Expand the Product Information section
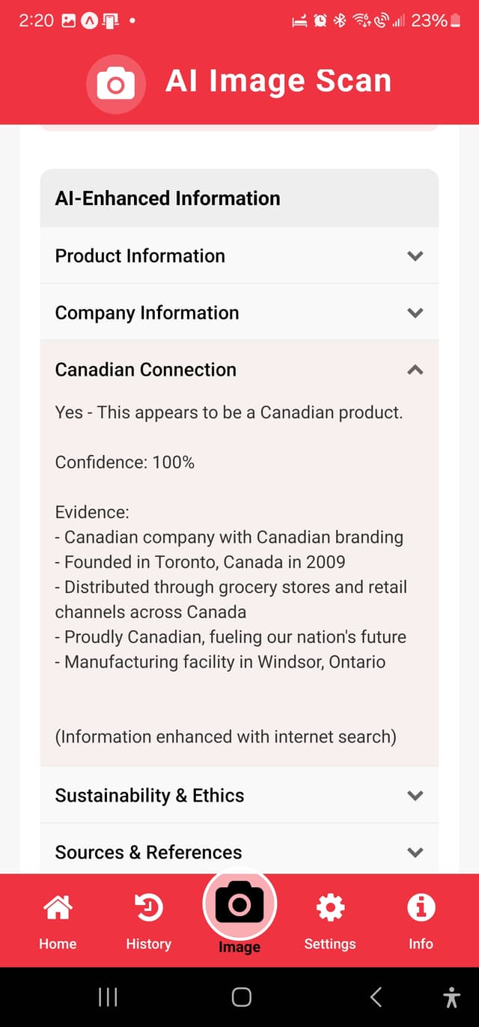Screen dimensions: 479x1027 click(239, 256)
